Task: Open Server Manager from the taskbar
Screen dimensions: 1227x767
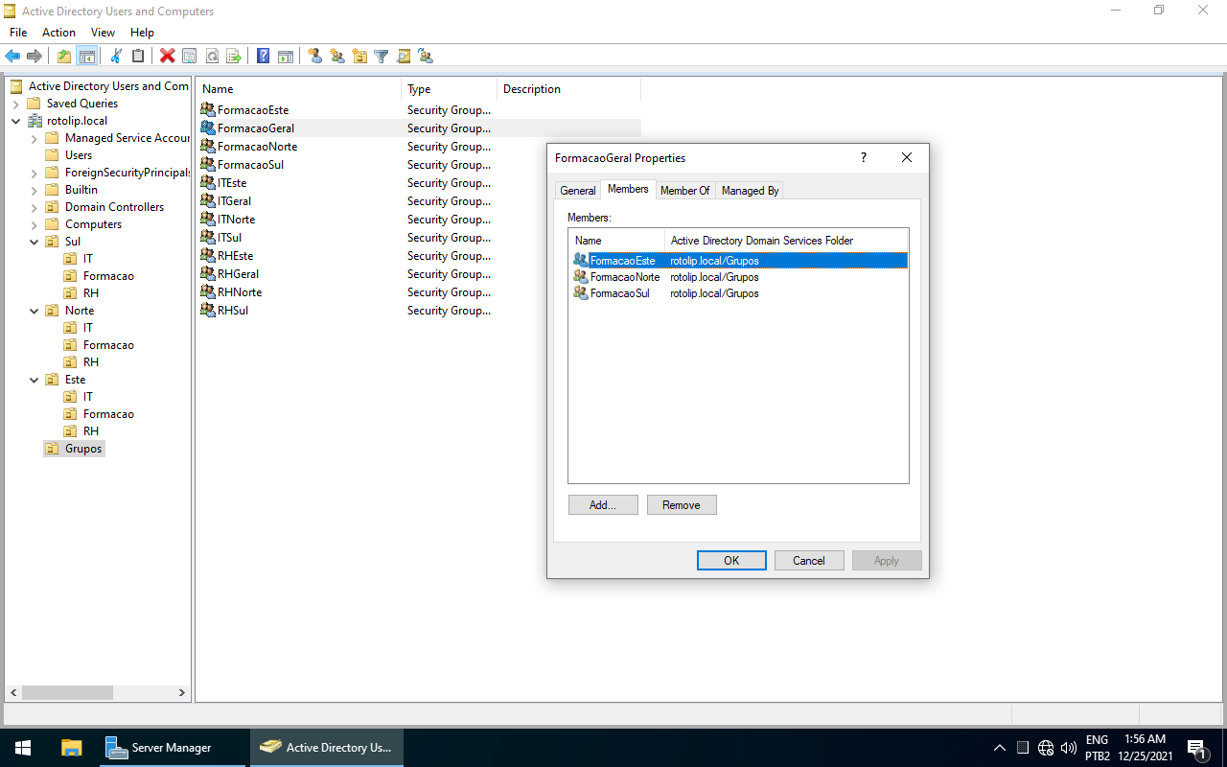Action: tap(158, 748)
